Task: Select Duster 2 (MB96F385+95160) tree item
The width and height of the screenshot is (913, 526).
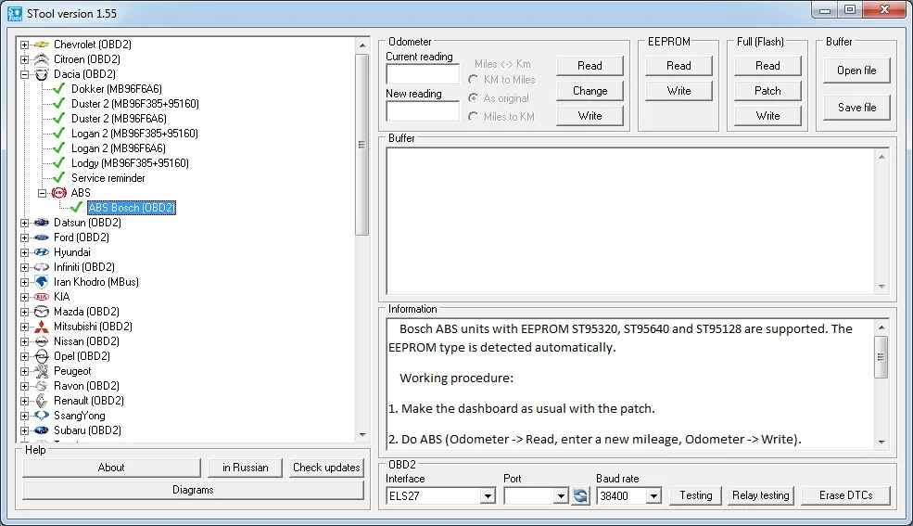Action: click(135, 104)
